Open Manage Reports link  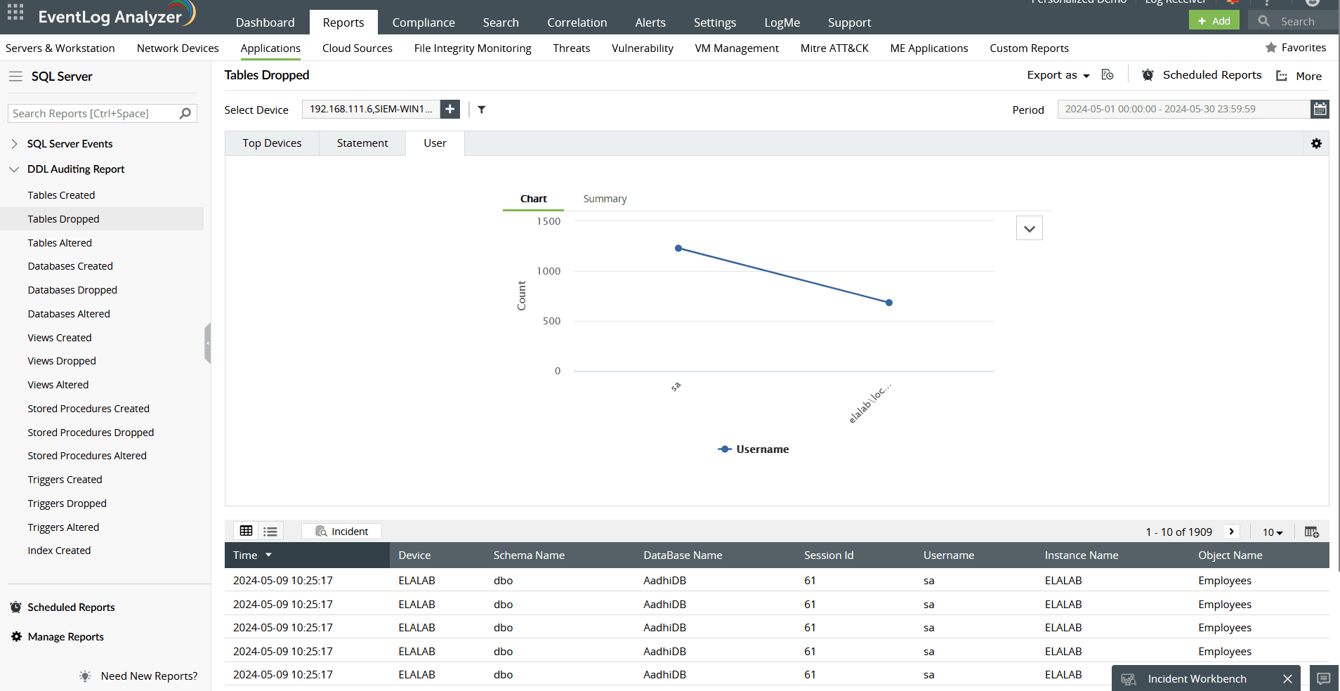pos(66,637)
